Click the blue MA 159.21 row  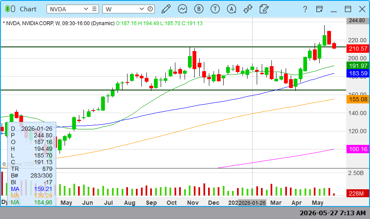click(x=31, y=189)
